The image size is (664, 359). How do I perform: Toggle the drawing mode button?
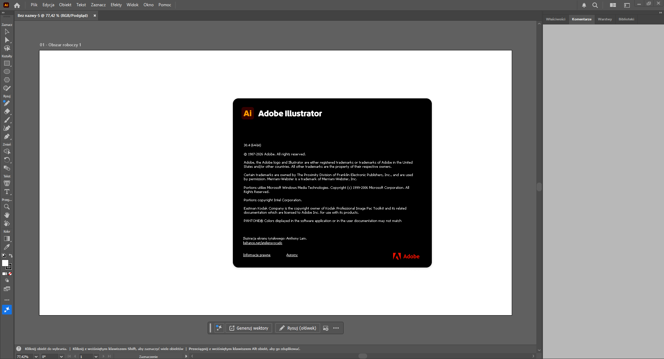point(7,281)
